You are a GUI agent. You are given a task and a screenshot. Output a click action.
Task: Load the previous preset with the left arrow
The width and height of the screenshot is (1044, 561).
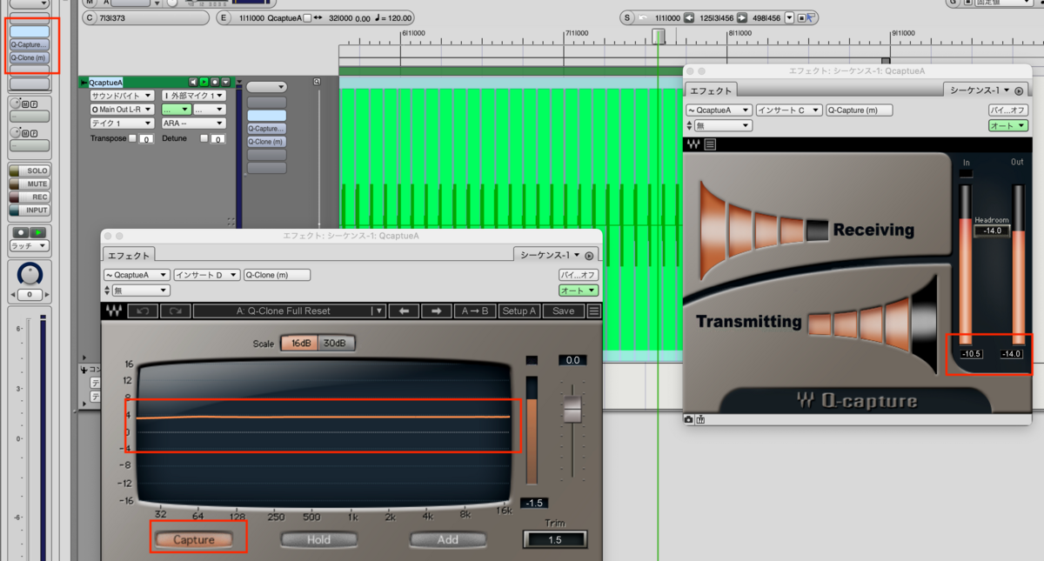click(404, 311)
